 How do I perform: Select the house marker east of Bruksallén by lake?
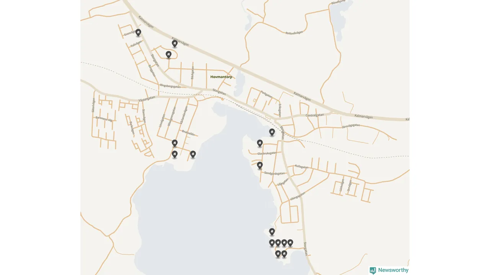193,154
